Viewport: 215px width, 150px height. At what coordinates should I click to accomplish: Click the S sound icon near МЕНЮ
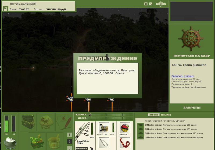pos(150,4)
